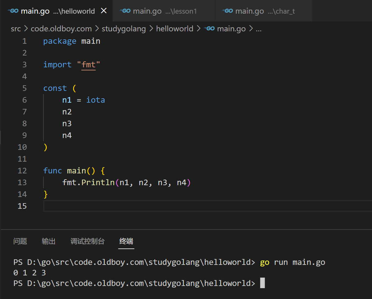This screenshot has width=372, height=299.
Task: Open the 输出 (Output) panel tab
Action: point(49,241)
